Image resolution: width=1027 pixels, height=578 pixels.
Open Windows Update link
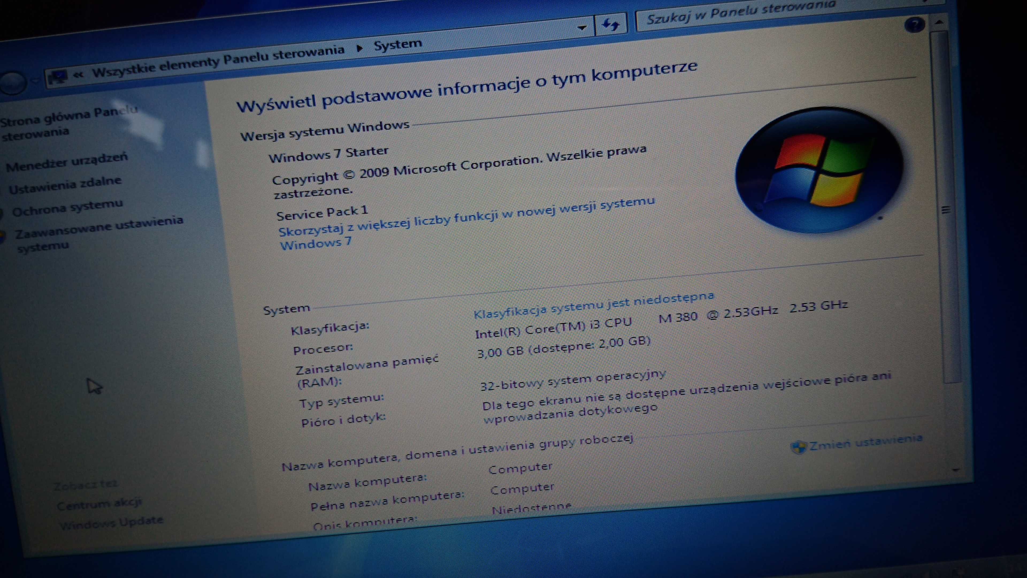112,522
